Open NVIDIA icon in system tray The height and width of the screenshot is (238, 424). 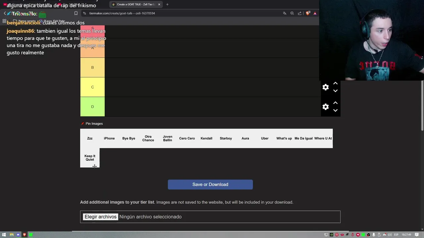pos(331,235)
